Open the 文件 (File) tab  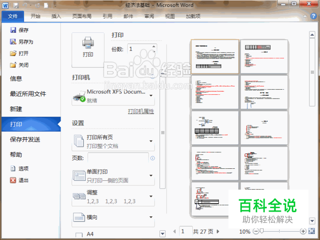pos(12,16)
